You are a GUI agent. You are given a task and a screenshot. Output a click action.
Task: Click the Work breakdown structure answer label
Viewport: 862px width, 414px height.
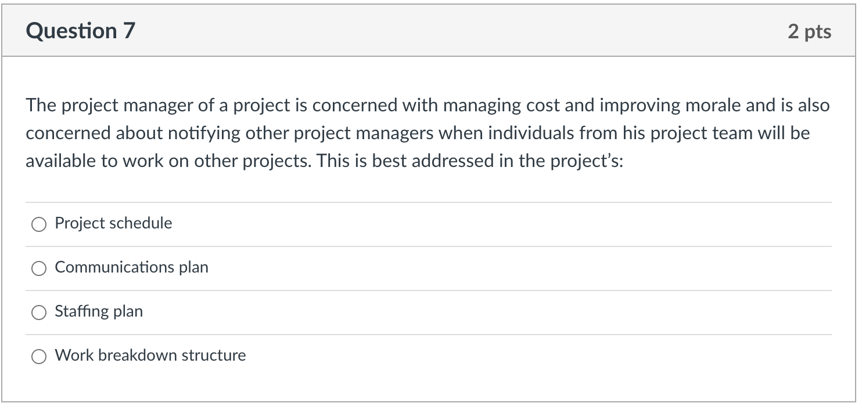pyautogui.click(x=150, y=355)
